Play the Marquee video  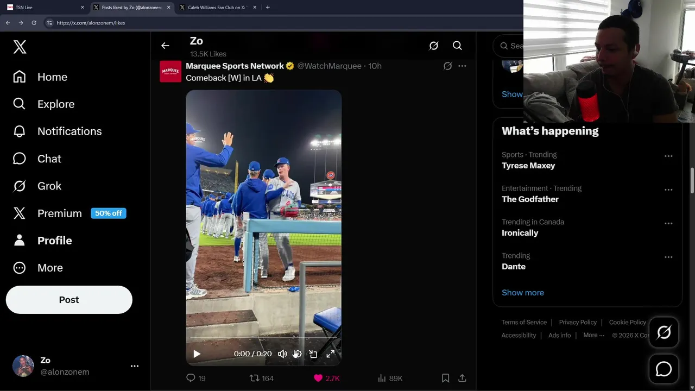(x=197, y=354)
